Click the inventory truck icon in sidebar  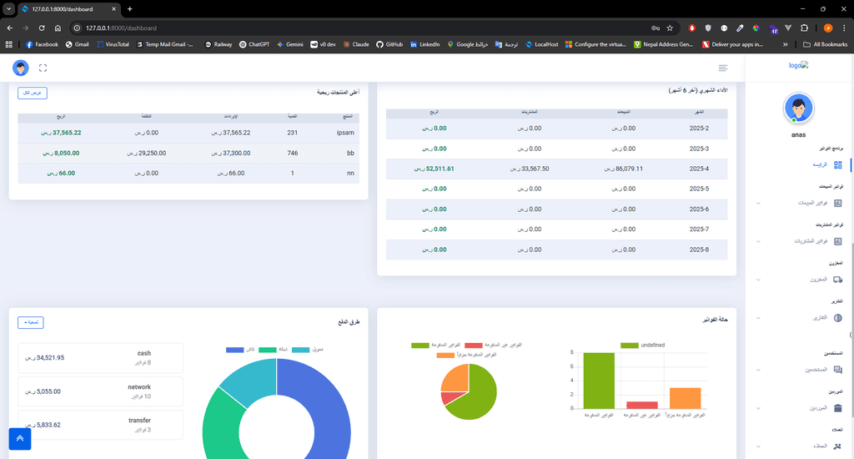pyautogui.click(x=837, y=280)
